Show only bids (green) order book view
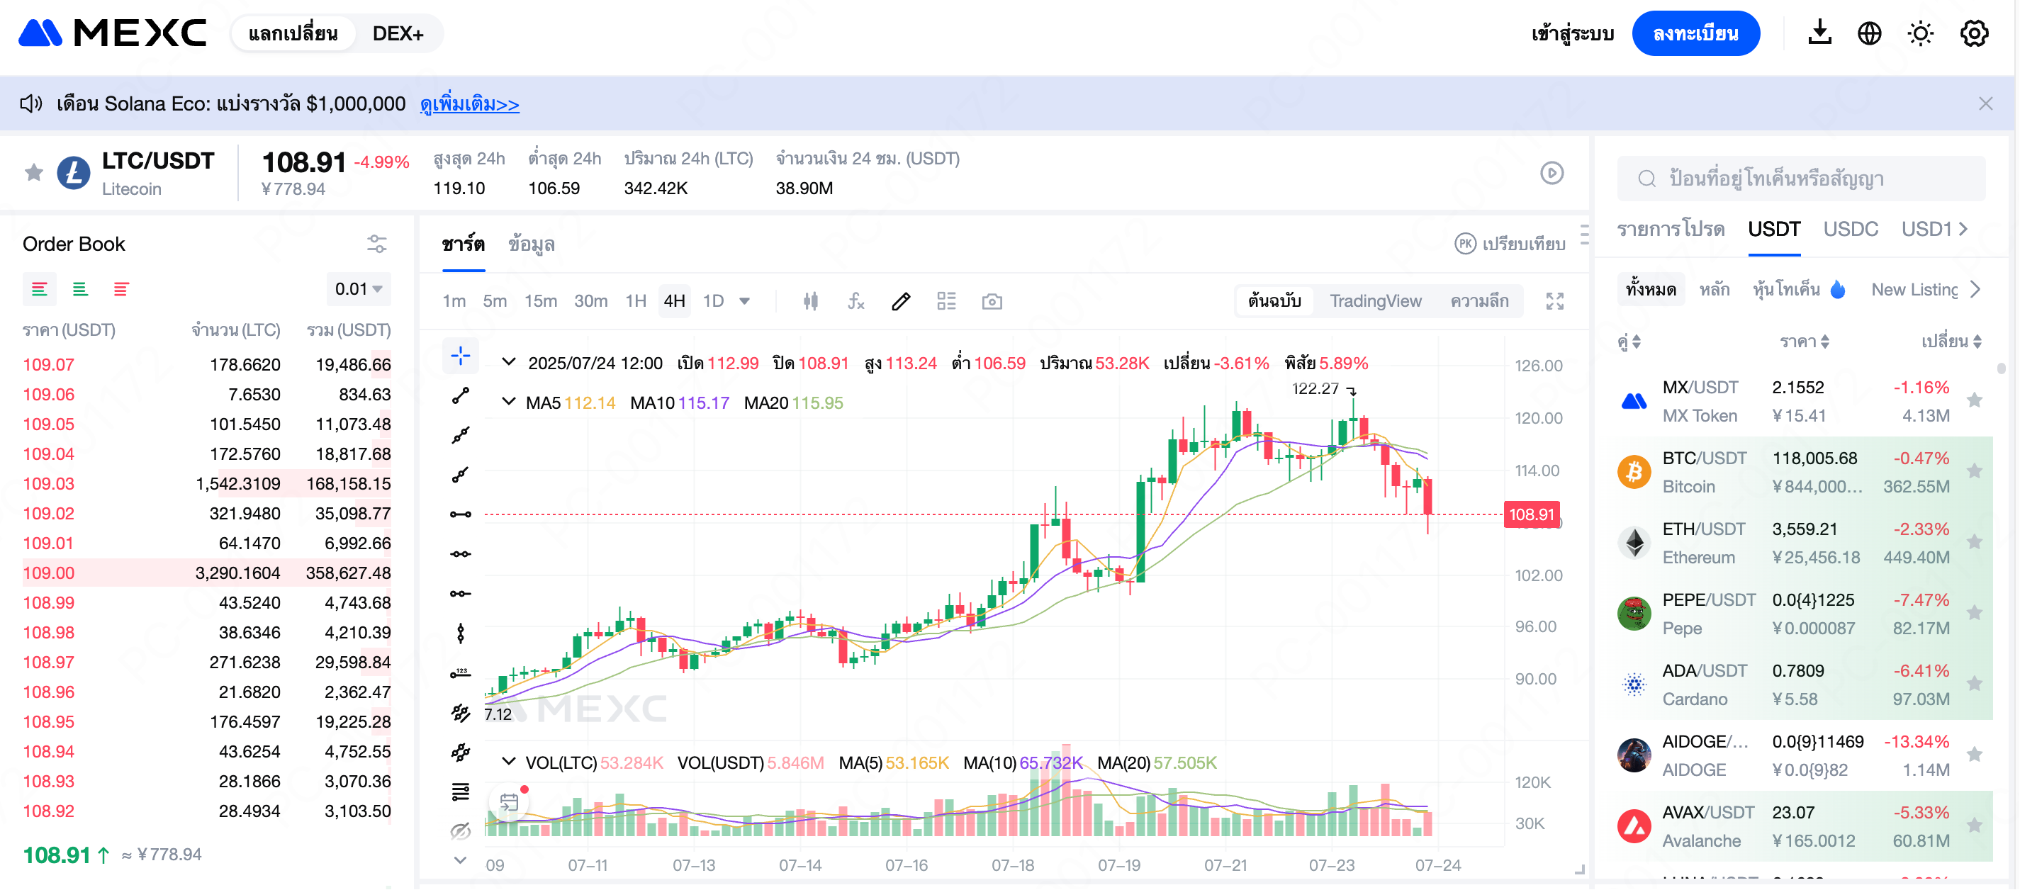The image size is (2020, 890). (x=80, y=289)
